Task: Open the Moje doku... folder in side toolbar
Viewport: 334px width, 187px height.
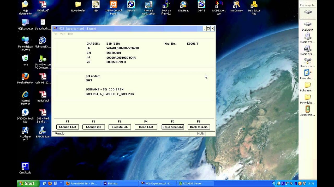Action: [307, 99]
